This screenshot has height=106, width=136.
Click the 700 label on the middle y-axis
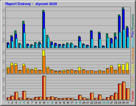point(4,53)
